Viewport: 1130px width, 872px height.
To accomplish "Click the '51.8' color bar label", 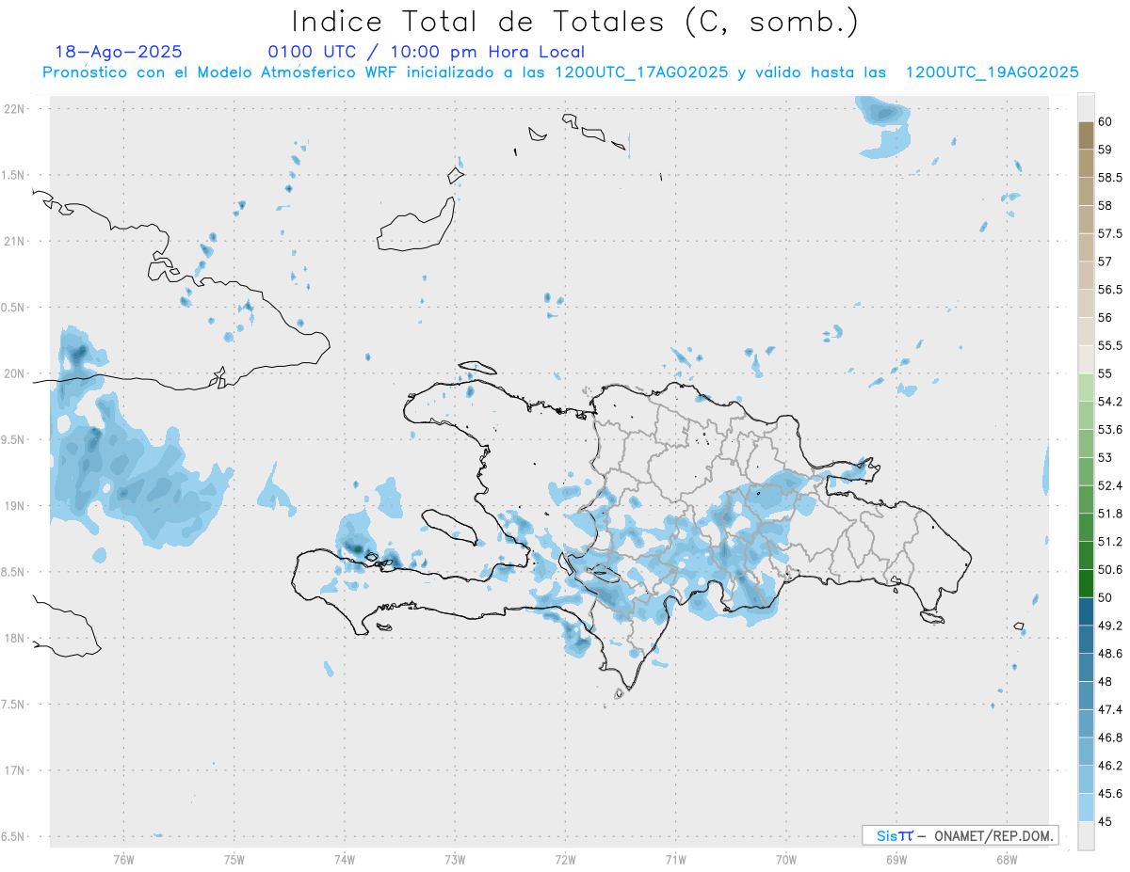I will point(1110,514).
